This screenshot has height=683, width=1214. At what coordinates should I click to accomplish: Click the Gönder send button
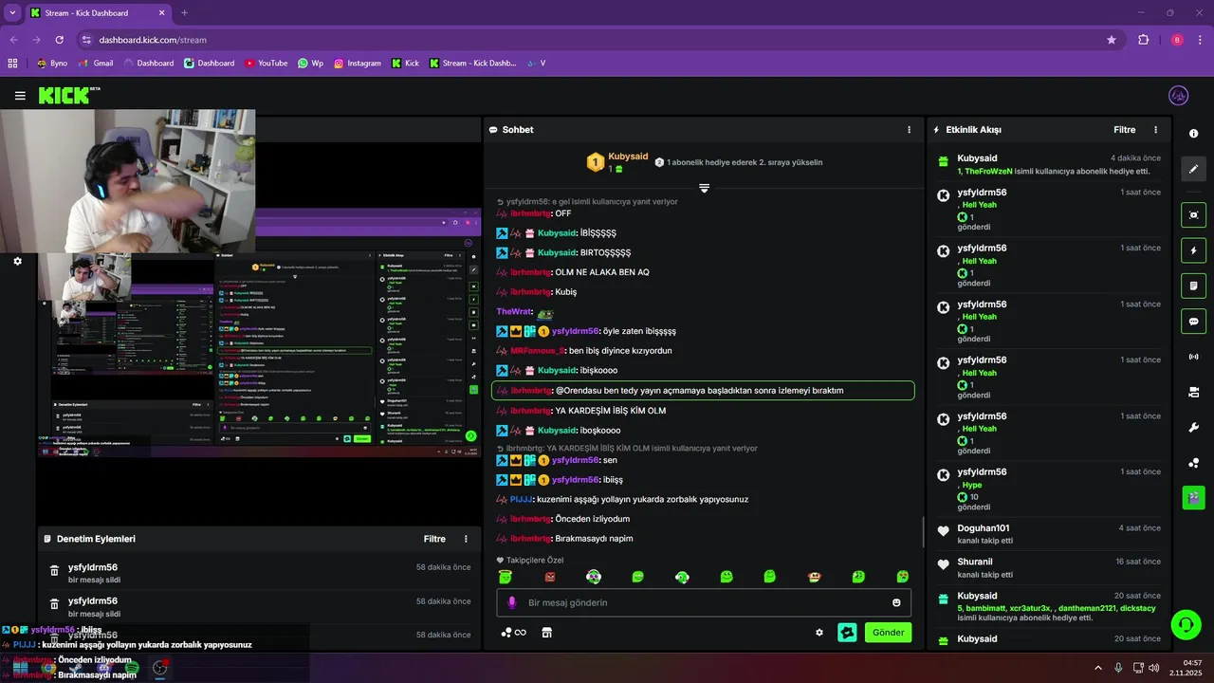888,633
